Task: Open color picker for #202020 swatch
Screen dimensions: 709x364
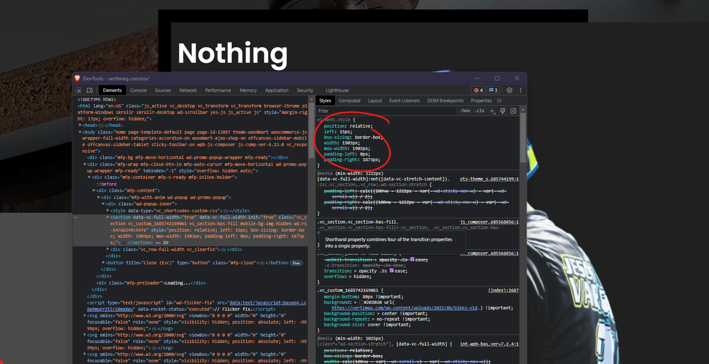Action: [361, 302]
